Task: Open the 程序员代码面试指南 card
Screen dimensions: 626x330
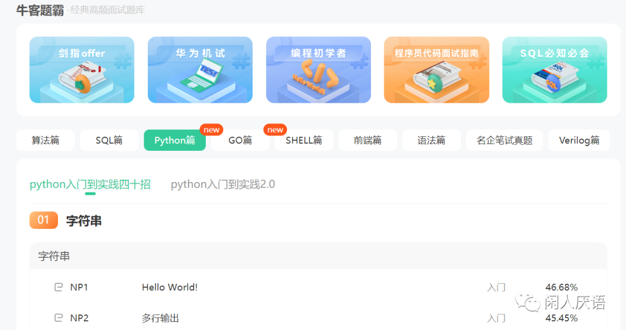Action: 436,70
